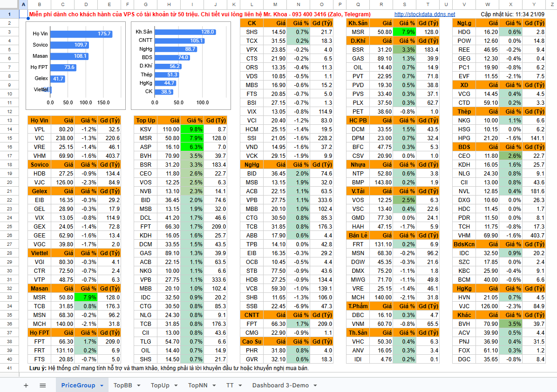The width and height of the screenshot is (557, 392).
Task: Select the 'Nhựa' group header cell
Action: [358, 165]
